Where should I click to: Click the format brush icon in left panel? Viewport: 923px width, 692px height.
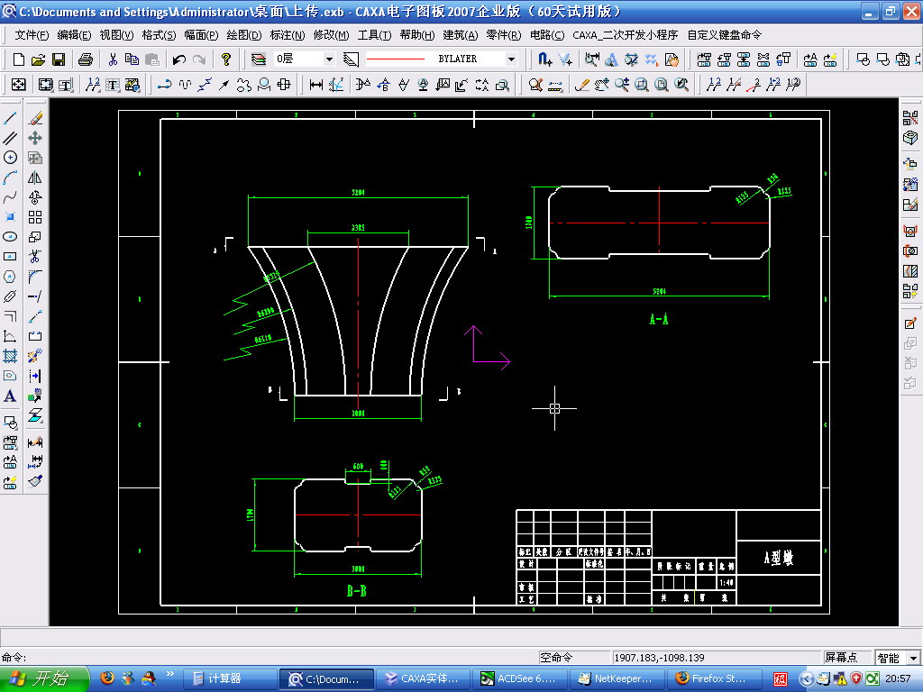[x=35, y=481]
